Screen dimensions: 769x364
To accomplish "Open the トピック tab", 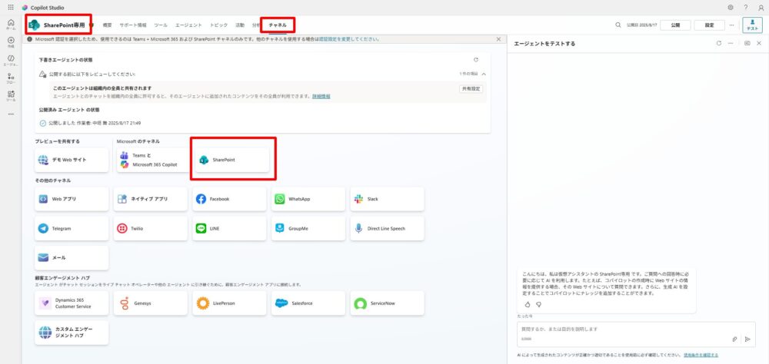I will tap(218, 25).
